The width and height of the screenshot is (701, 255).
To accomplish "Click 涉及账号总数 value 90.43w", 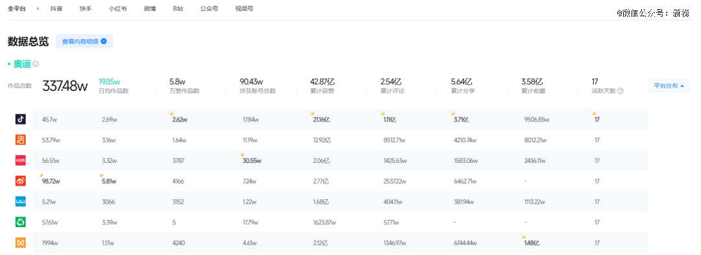I will (x=251, y=82).
